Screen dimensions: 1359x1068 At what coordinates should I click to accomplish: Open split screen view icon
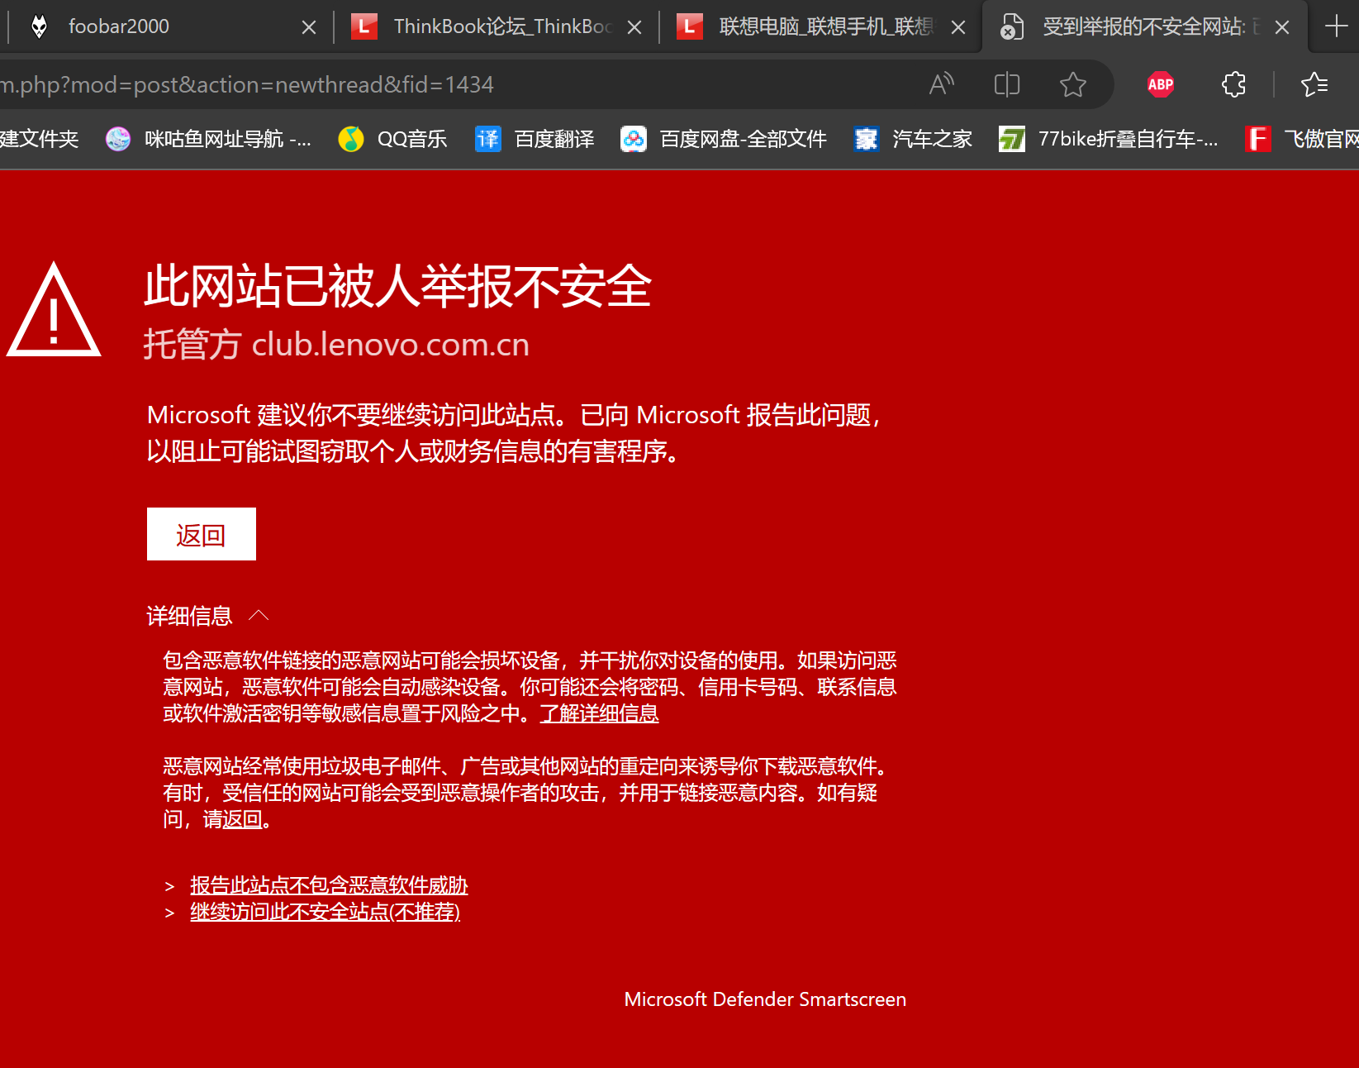1007,84
